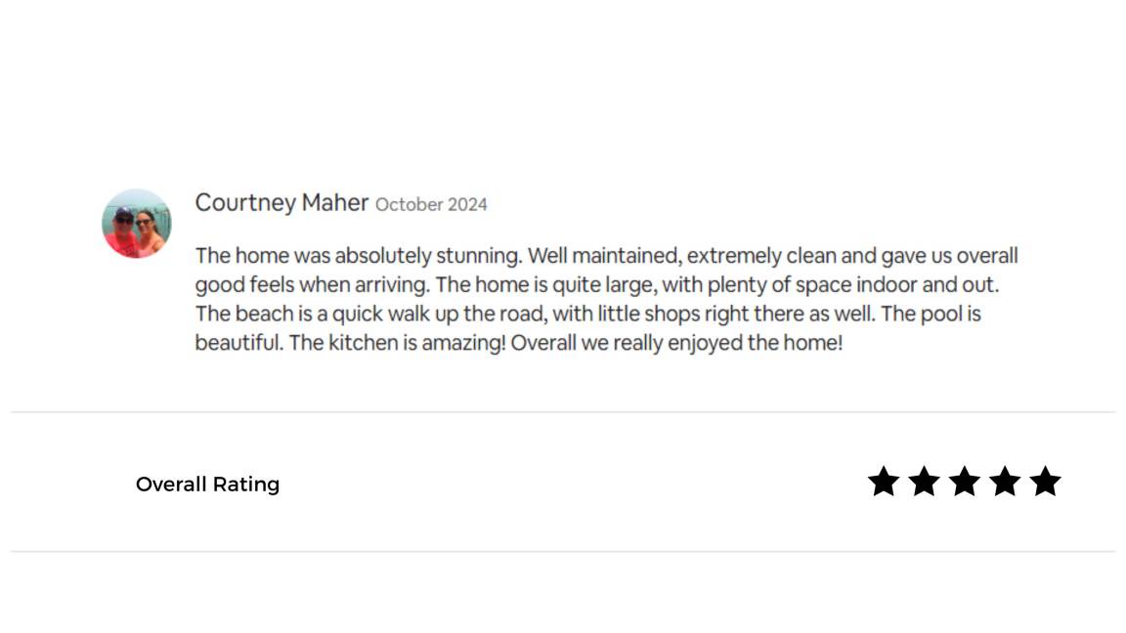Click the divider line below Overall Rating
Image resolution: width=1126 pixels, height=633 pixels.
563,552
